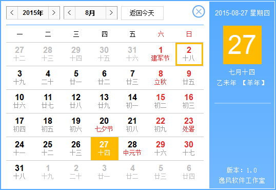Go to next month arrow
The image size is (276, 190).
click(x=111, y=13)
